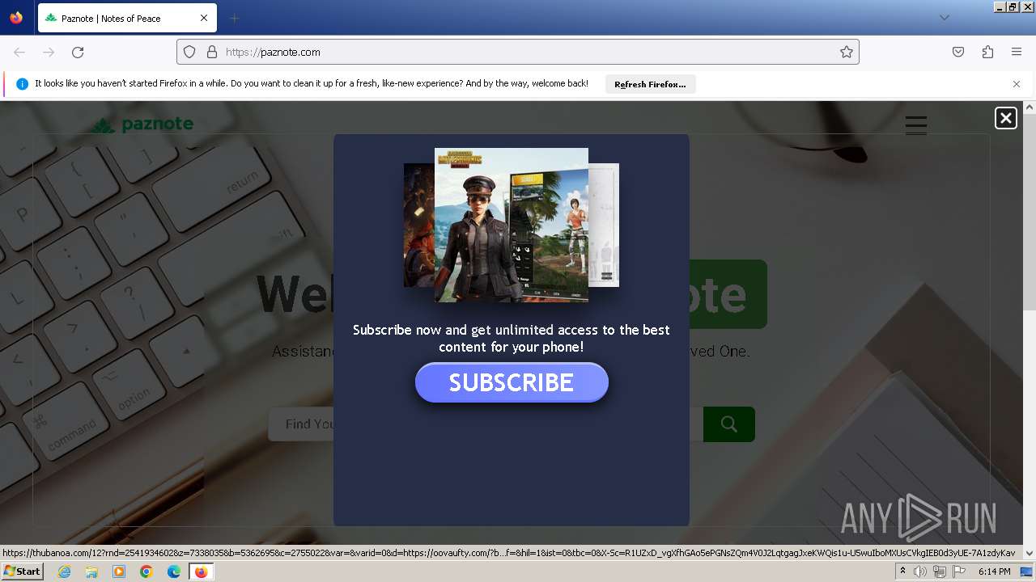
Task: Click the network tray icon
Action: (940, 571)
